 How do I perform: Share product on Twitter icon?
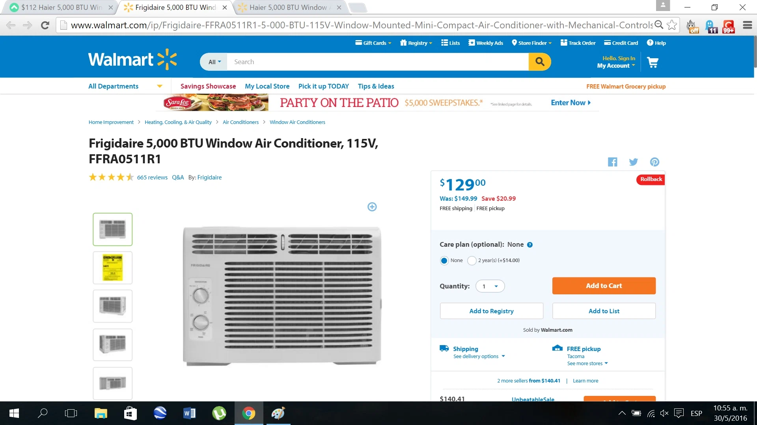point(634,162)
